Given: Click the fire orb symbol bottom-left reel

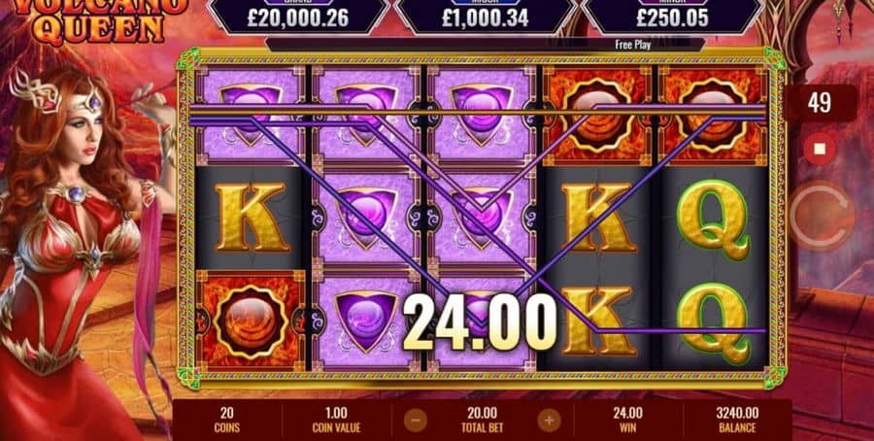Looking at the screenshot, I should pos(251,322).
